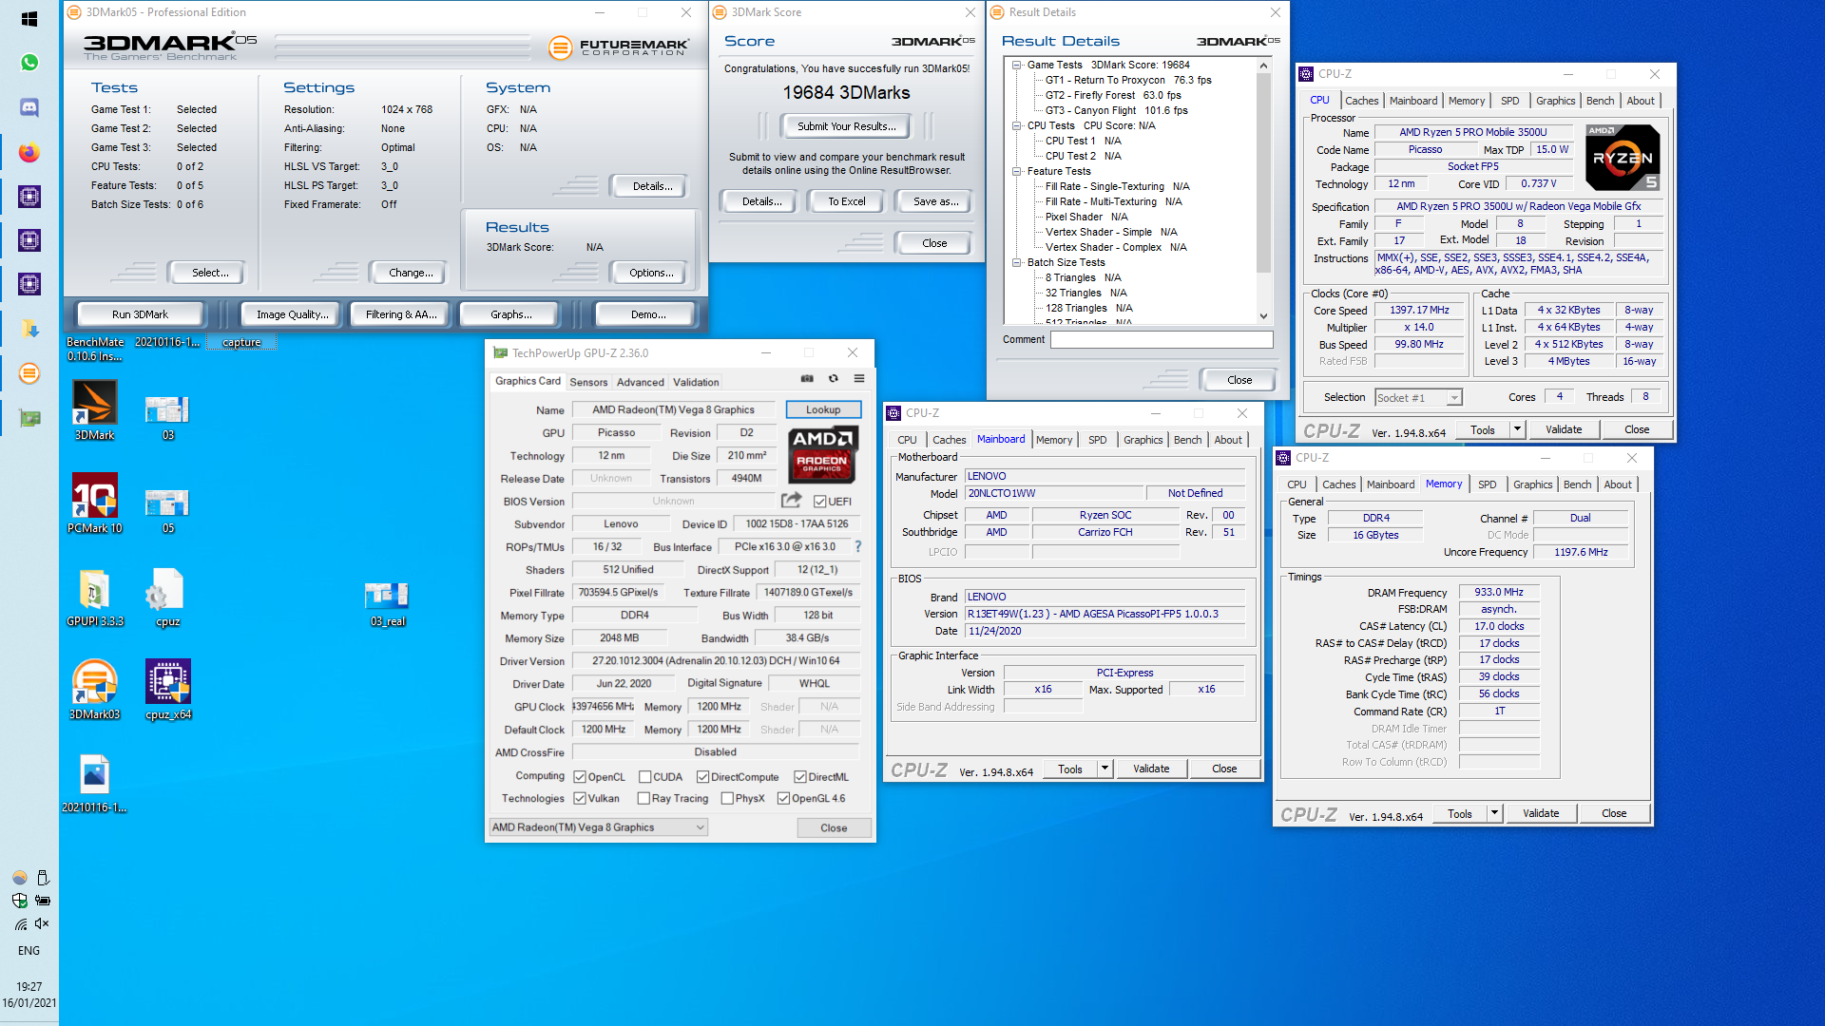Screen dimensions: 1825x1026
Task: Select the cpuz settings file desktop icon
Action: pyautogui.click(x=168, y=597)
